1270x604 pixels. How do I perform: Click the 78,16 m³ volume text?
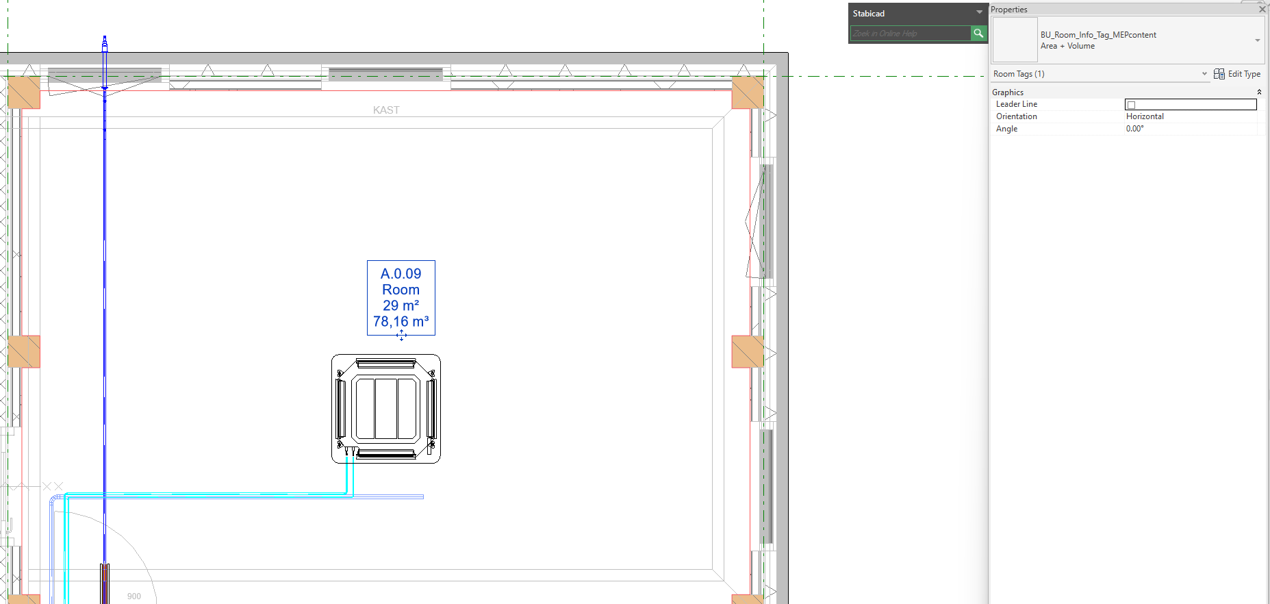coord(401,321)
